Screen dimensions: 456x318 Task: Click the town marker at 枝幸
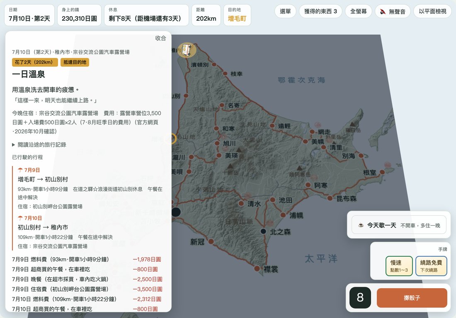[x=225, y=73]
